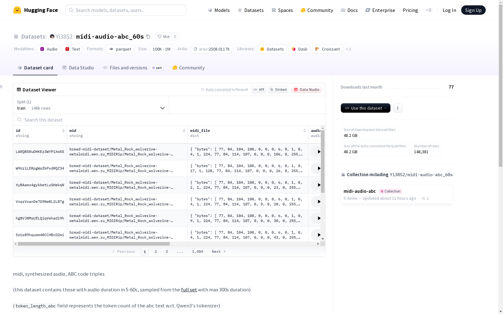The width and height of the screenshot is (503, 314).
Task: Expand the train split dropdown
Action: click(91, 105)
